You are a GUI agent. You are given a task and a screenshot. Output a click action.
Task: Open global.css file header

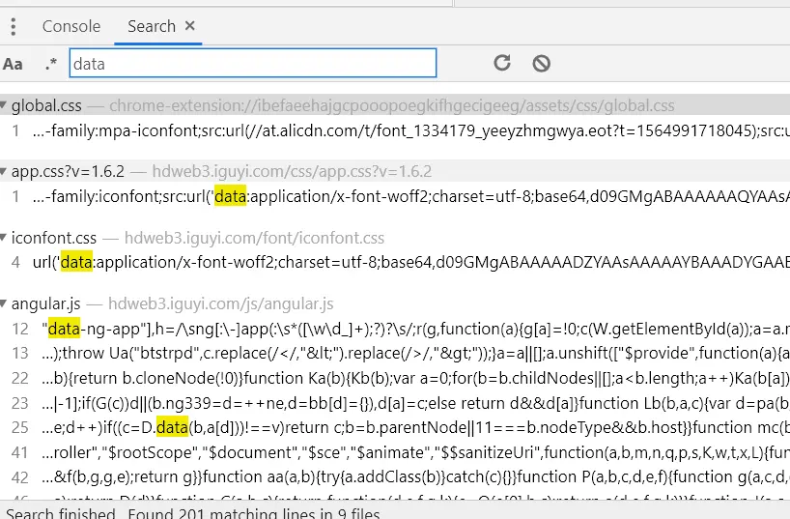click(395, 105)
